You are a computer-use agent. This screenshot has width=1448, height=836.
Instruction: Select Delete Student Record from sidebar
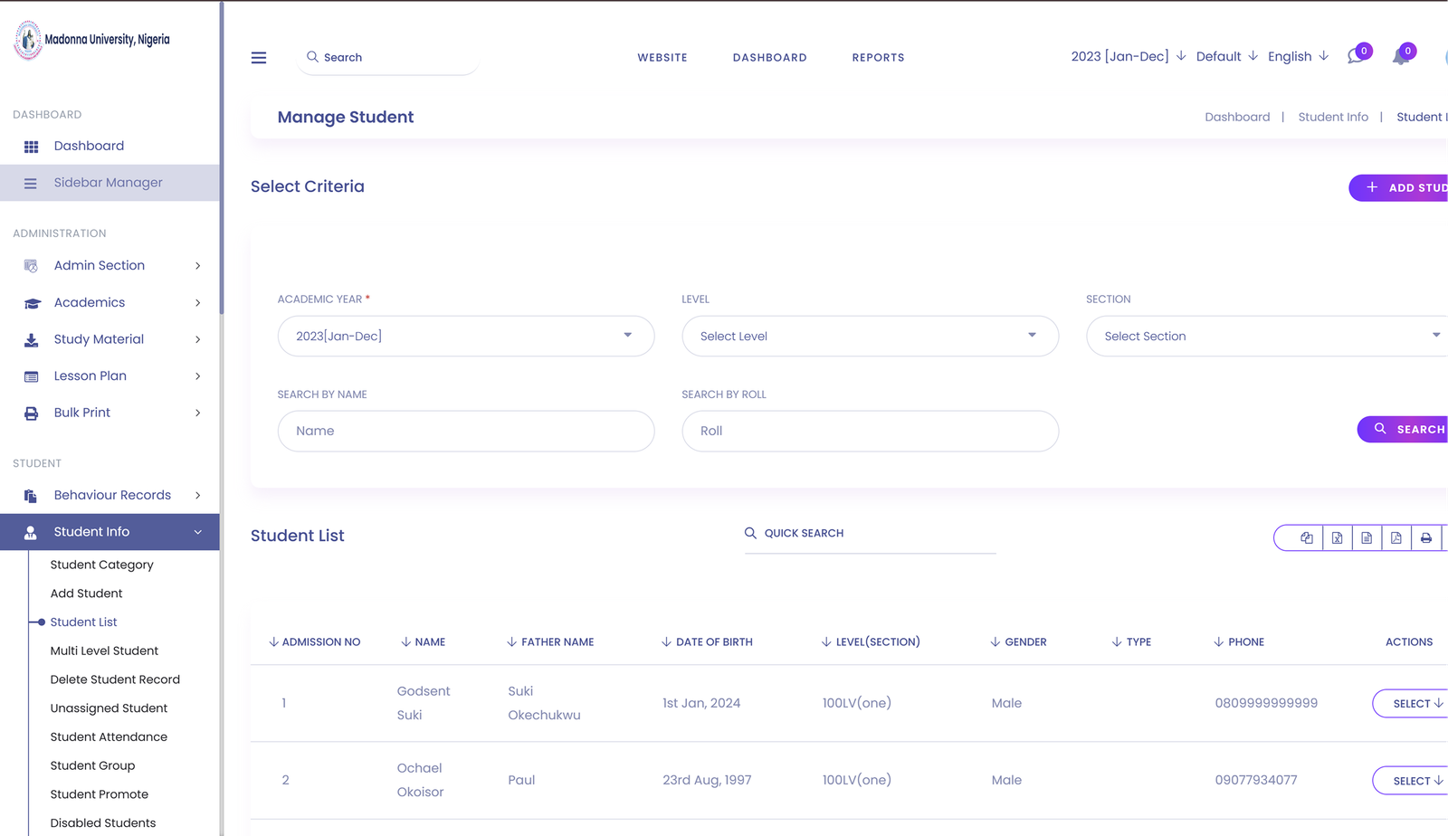(x=115, y=679)
